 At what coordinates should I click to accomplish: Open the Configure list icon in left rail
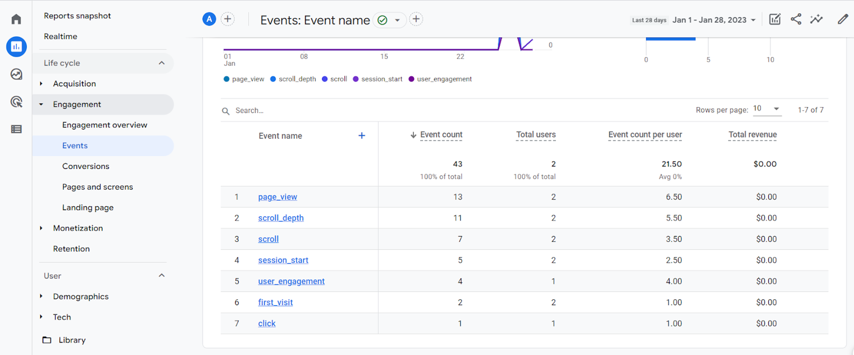pyautogui.click(x=16, y=129)
